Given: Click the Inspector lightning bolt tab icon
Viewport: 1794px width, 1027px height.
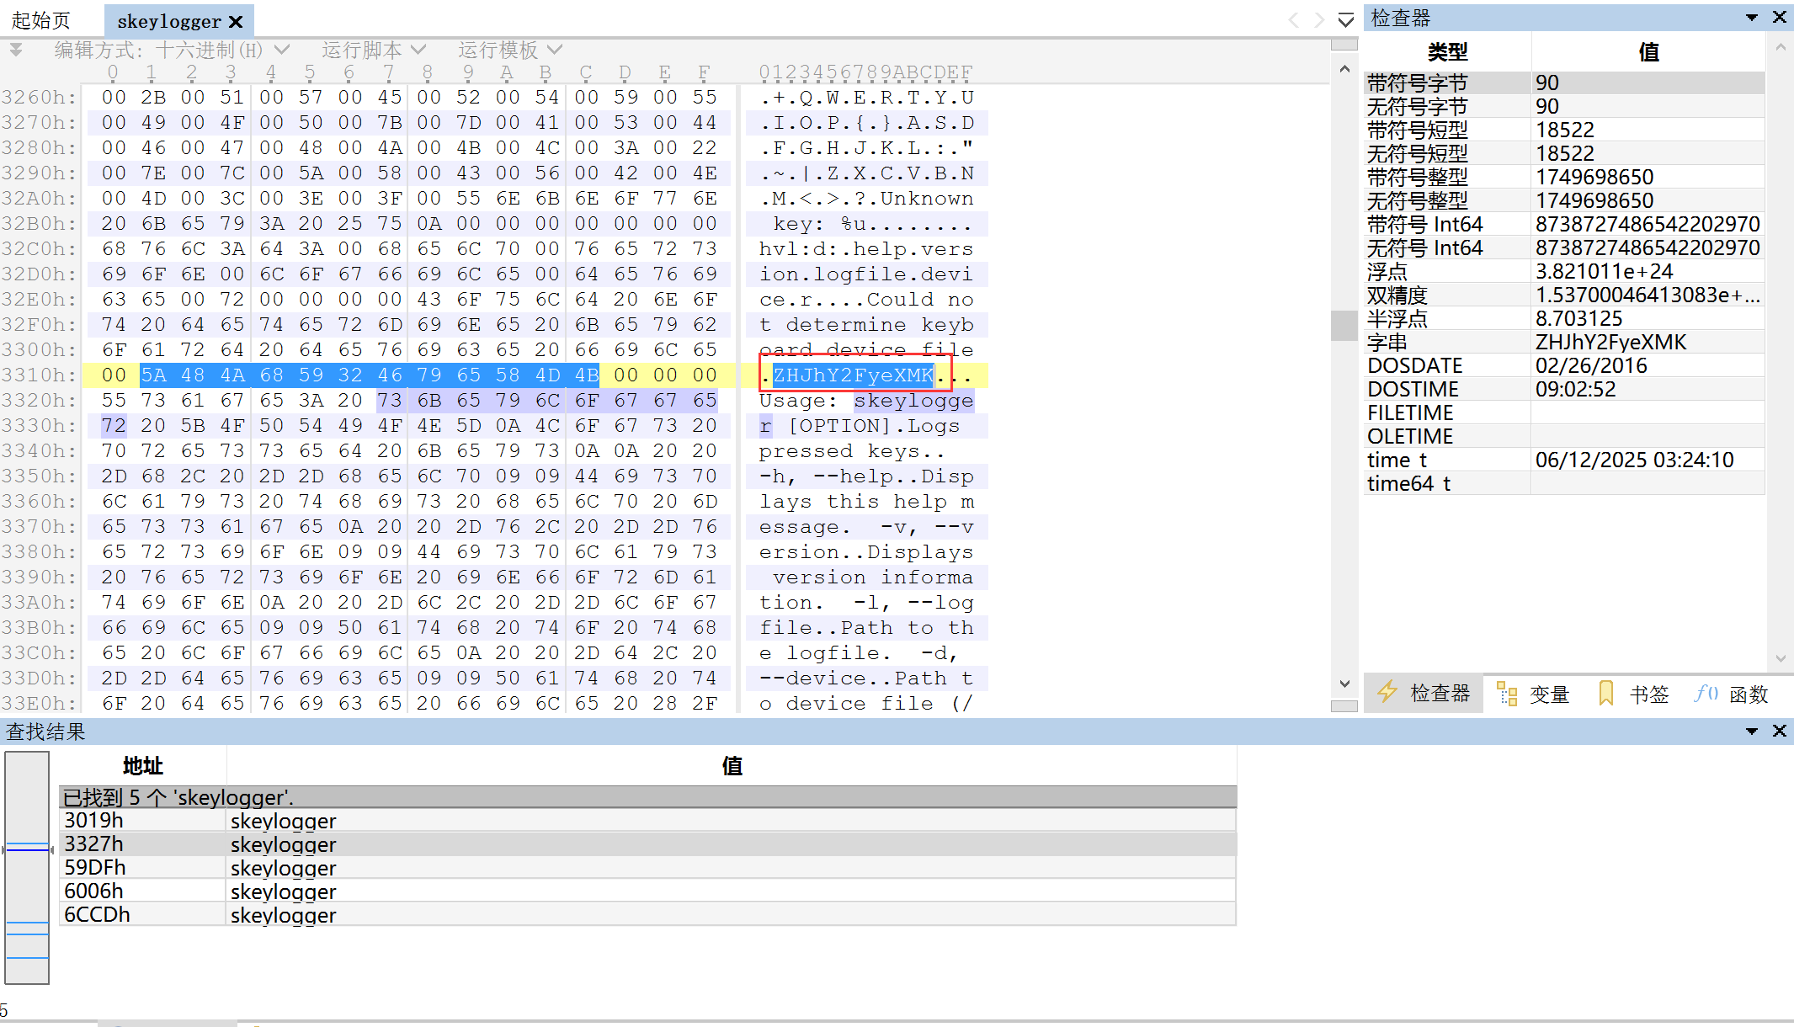Looking at the screenshot, I should point(1387,693).
